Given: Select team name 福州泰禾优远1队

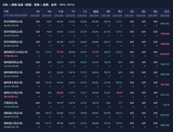Looking at the screenshot, I should coord(13,82).
